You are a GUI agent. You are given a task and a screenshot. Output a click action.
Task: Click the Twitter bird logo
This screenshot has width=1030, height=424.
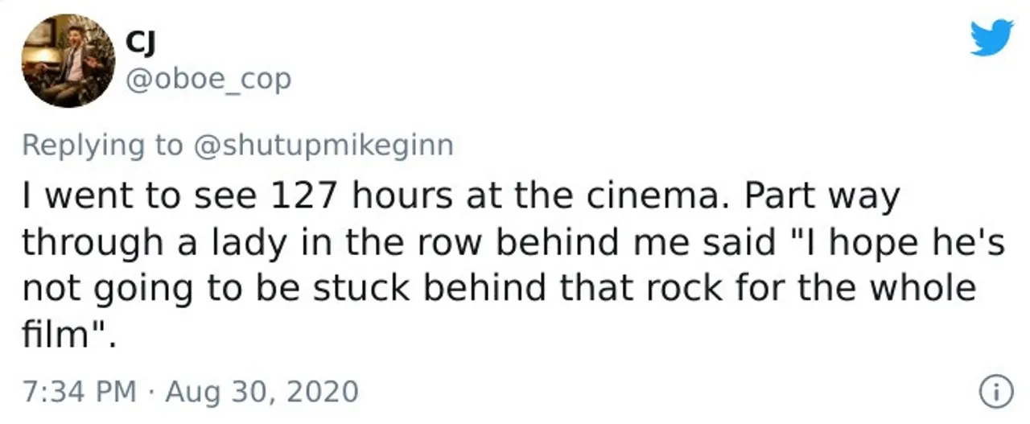(x=991, y=38)
